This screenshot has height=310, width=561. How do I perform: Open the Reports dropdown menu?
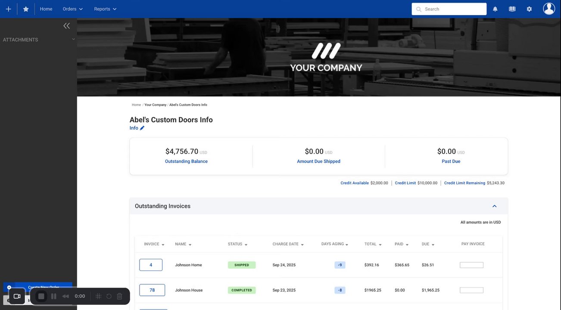(106, 9)
